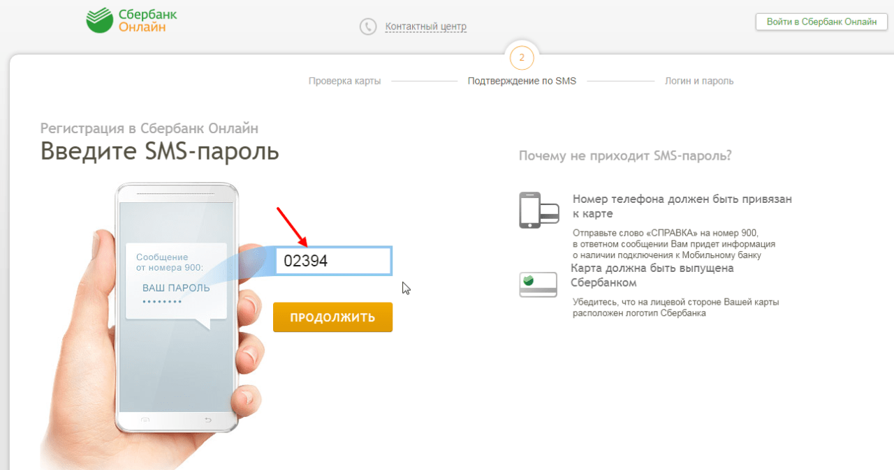Click the Номер телефона должен быть привязан text

tap(682, 206)
